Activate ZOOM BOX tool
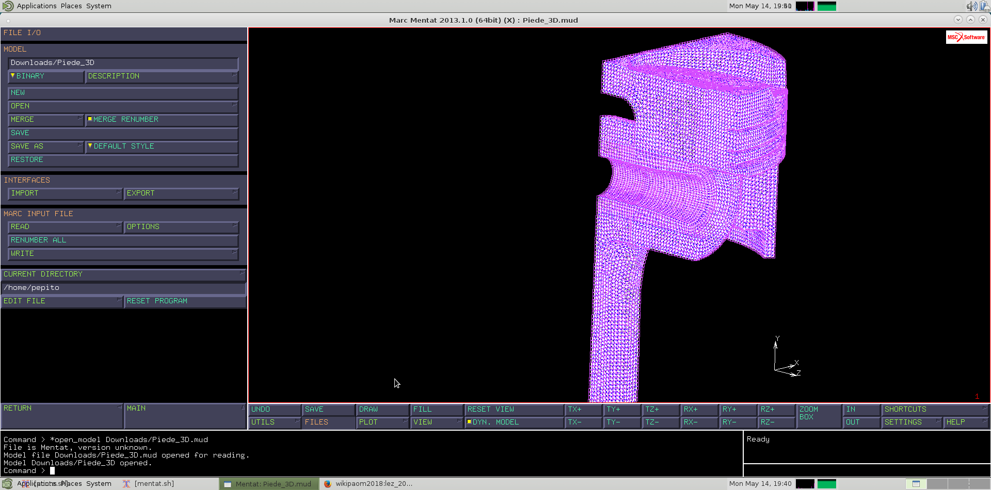Viewport: 991px width, 490px height. tap(819, 416)
